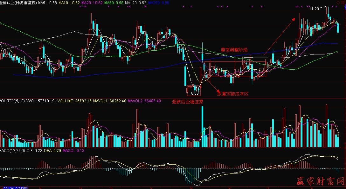Select the 震荡调整阶段 annotation text

point(234,50)
